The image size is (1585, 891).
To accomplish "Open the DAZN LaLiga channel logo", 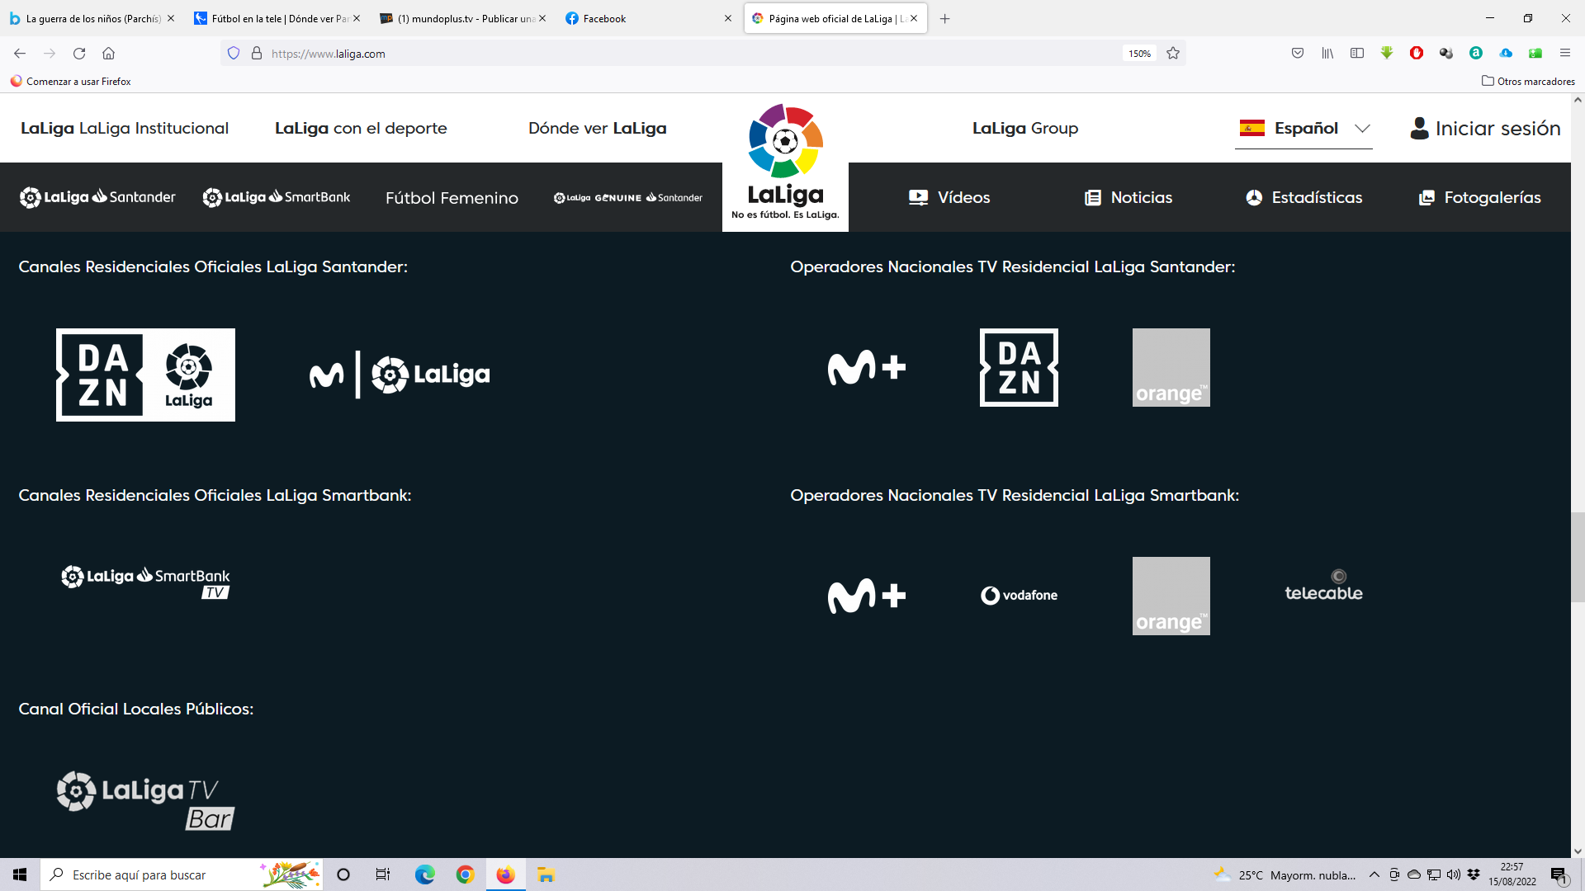I will click(145, 375).
